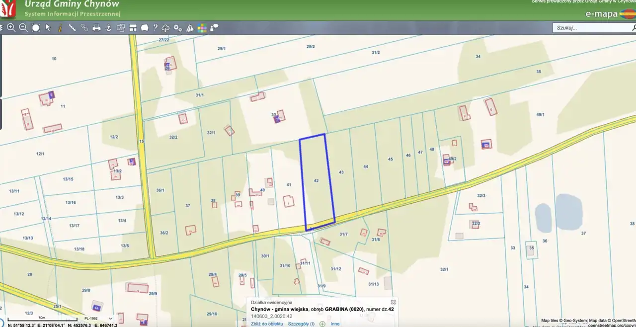The height and width of the screenshot is (327, 636).
Task: Click the cloud download icon
Action: click(x=166, y=28)
